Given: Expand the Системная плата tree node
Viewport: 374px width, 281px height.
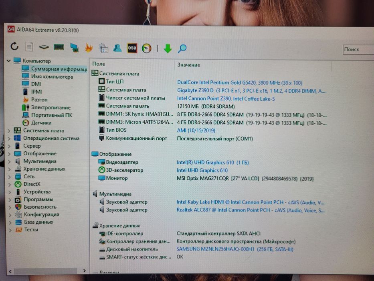Looking at the screenshot, I should (x=9, y=131).
